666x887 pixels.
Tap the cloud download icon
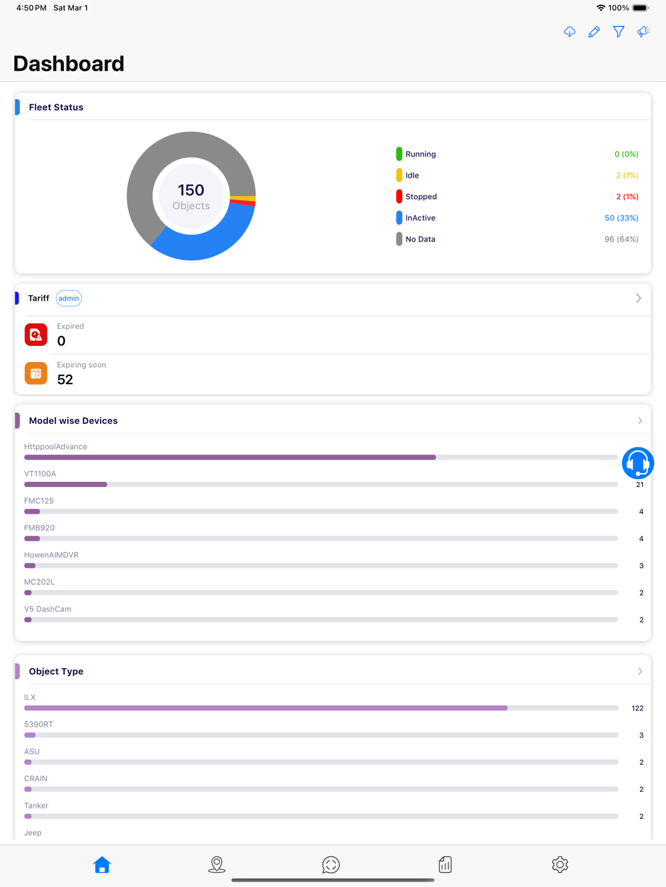(569, 31)
